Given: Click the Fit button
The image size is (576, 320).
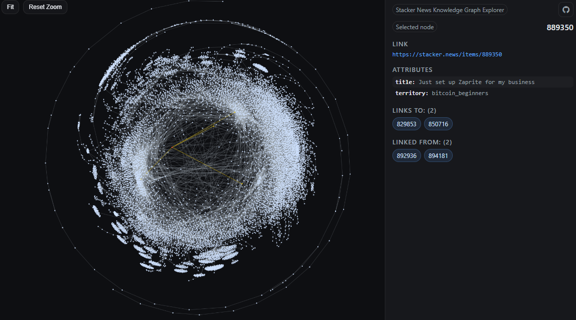Looking at the screenshot, I should tap(10, 7).
